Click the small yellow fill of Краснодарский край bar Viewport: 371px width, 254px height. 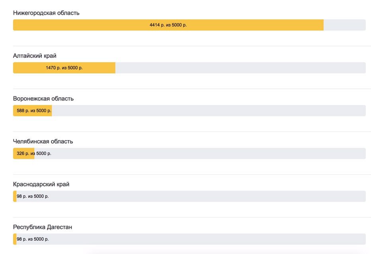(15, 196)
